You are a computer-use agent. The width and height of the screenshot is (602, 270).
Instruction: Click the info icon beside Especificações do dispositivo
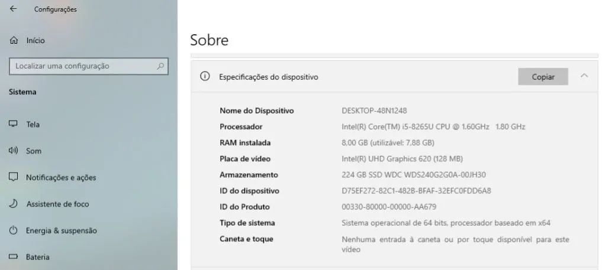point(205,77)
